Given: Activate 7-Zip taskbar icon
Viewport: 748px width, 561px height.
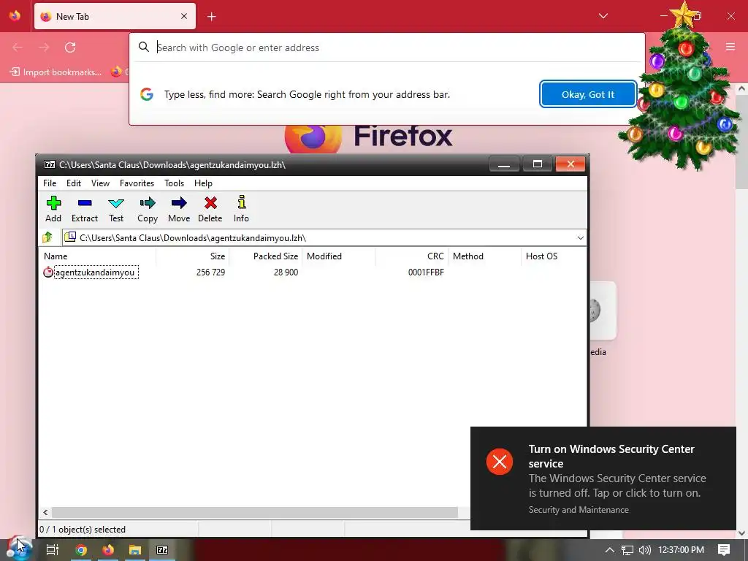Looking at the screenshot, I should (162, 550).
